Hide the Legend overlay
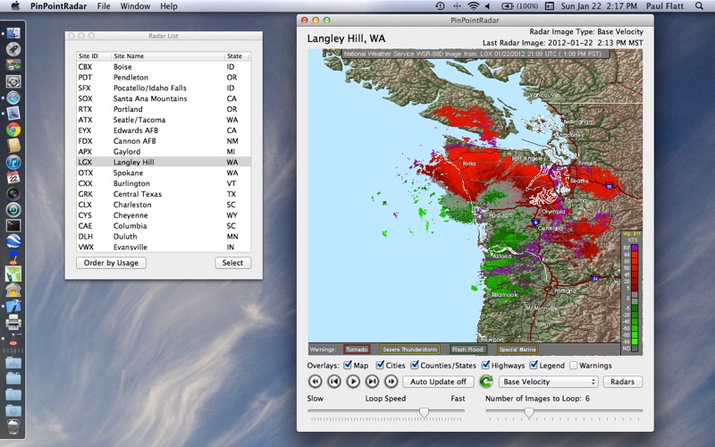Screen dimensions: 715x447 [534, 365]
